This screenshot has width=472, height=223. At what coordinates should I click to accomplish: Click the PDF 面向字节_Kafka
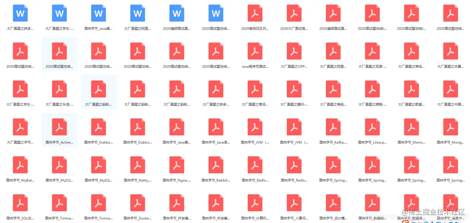(x=333, y=127)
